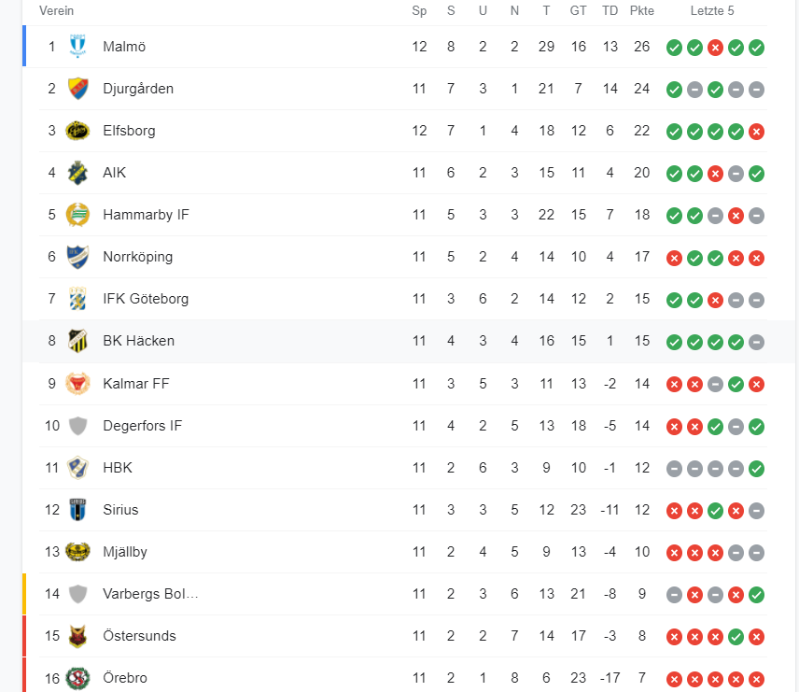This screenshot has width=799, height=692.
Task: Click the Pkte column header
Action: [x=641, y=10]
